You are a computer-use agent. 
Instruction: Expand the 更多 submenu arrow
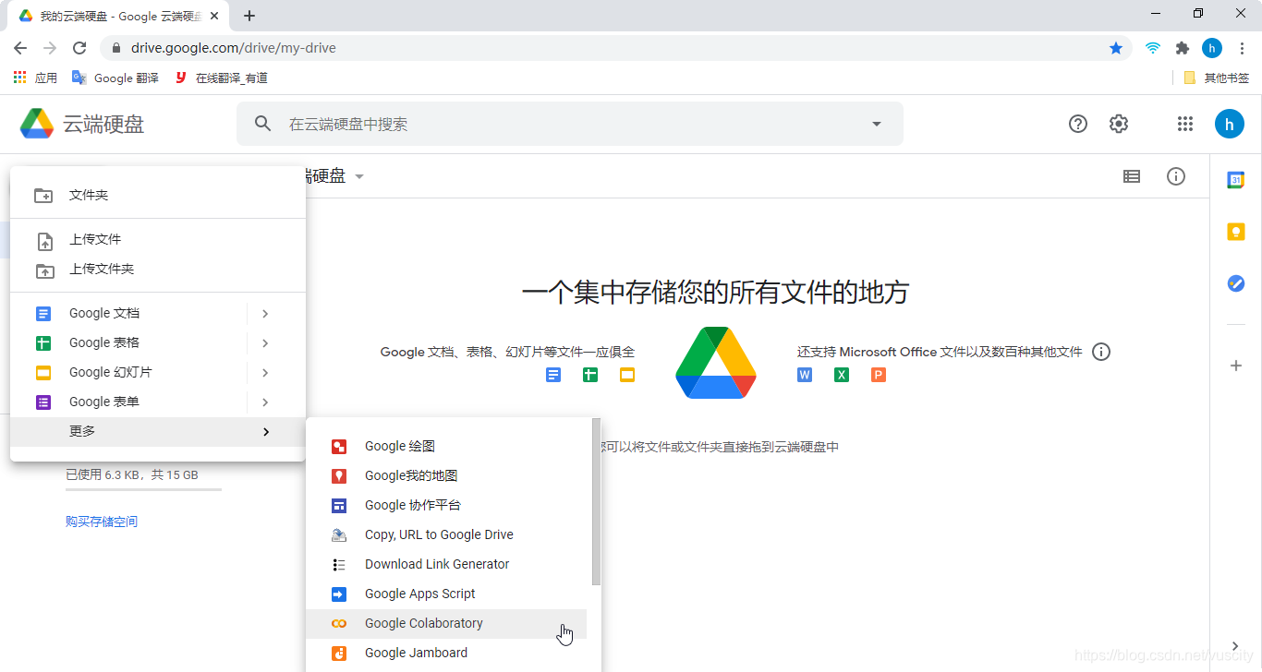click(x=266, y=432)
